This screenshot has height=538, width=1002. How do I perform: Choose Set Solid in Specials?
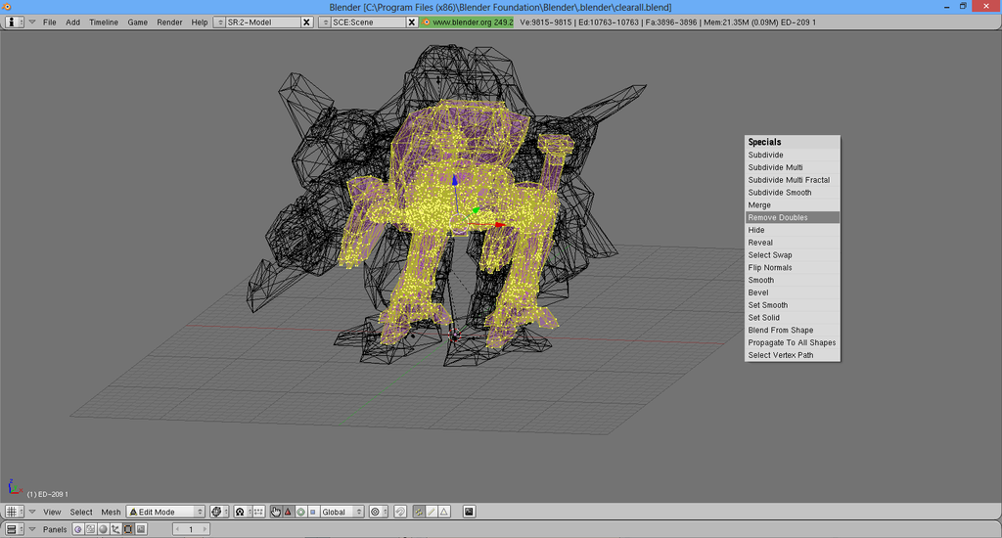point(793,318)
